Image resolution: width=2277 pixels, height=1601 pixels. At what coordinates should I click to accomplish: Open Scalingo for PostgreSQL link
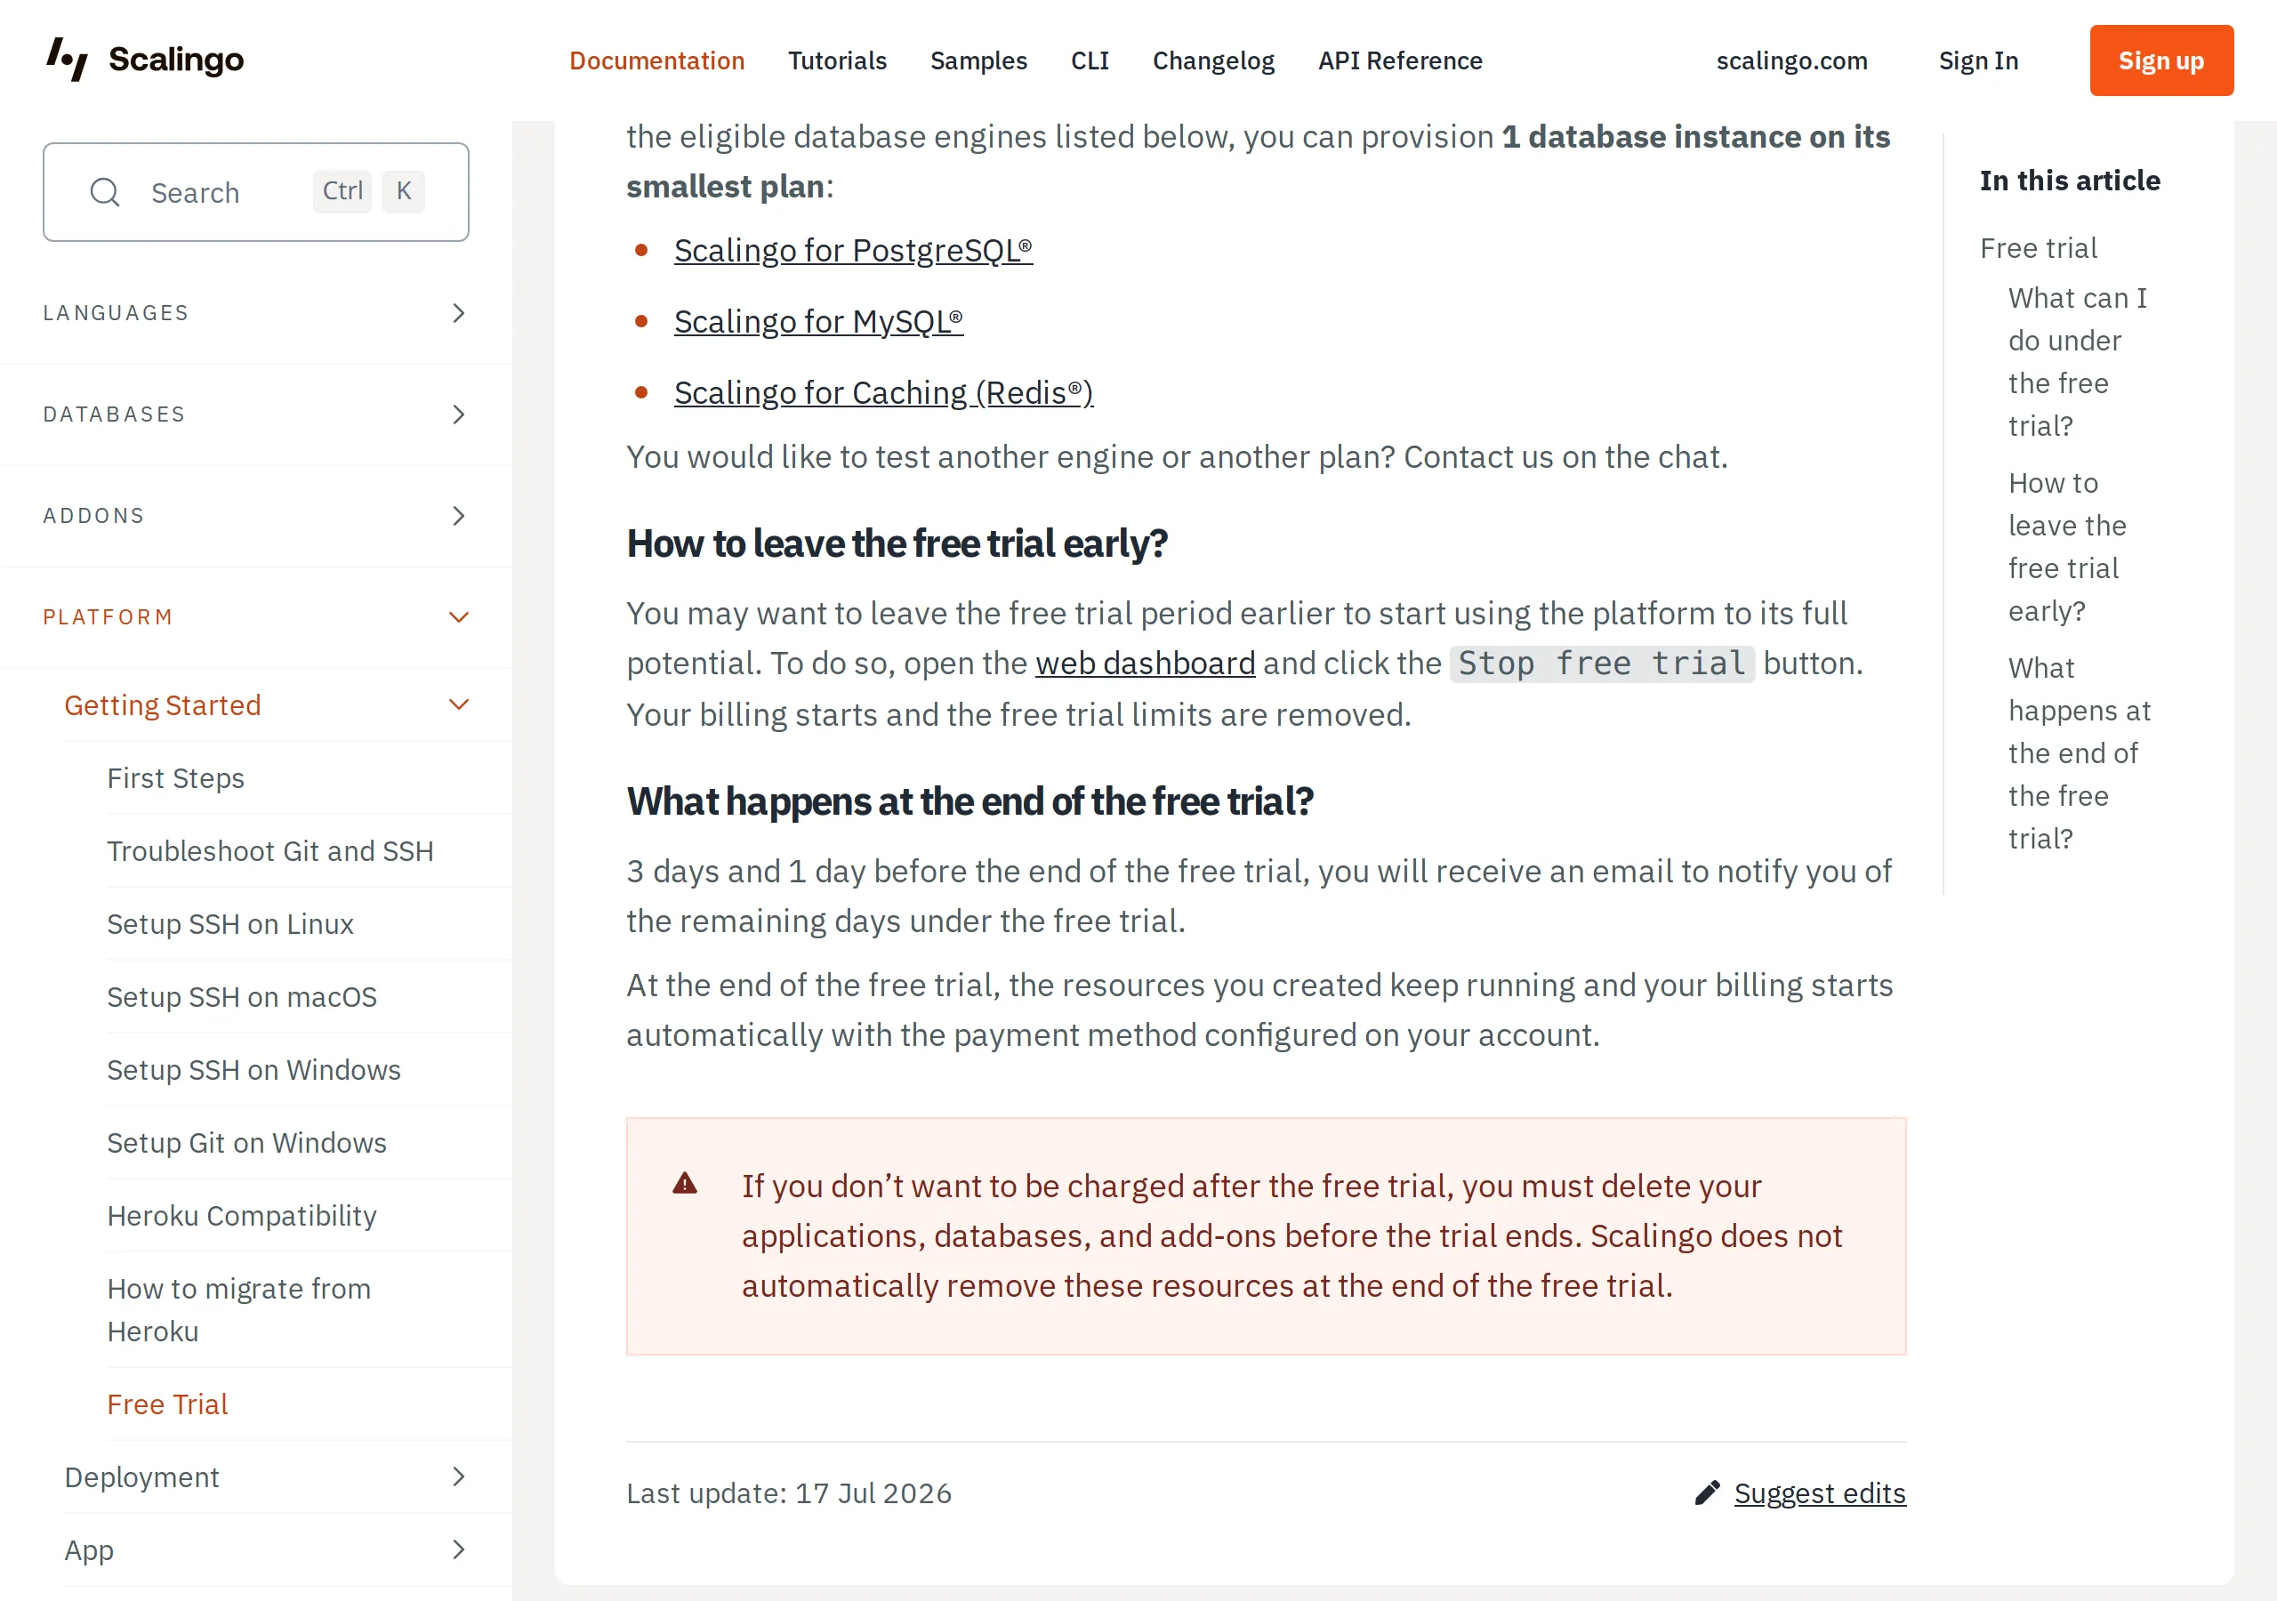(x=853, y=250)
